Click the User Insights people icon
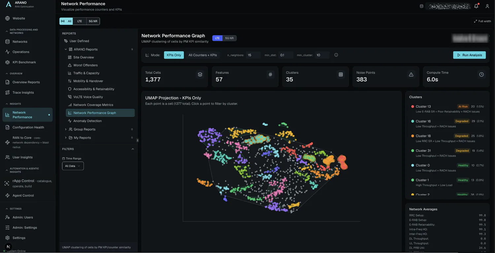The image size is (495, 253). 8,157
